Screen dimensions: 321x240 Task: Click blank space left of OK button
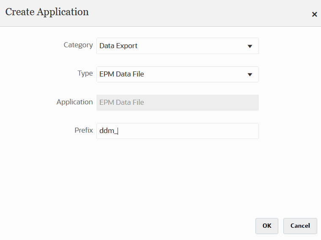(169, 226)
